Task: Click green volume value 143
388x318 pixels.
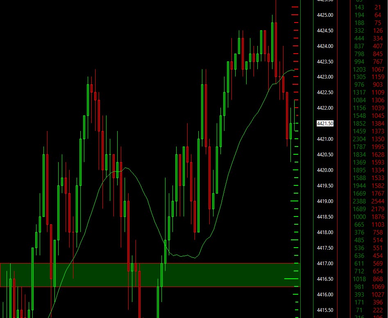Action: coord(359,7)
